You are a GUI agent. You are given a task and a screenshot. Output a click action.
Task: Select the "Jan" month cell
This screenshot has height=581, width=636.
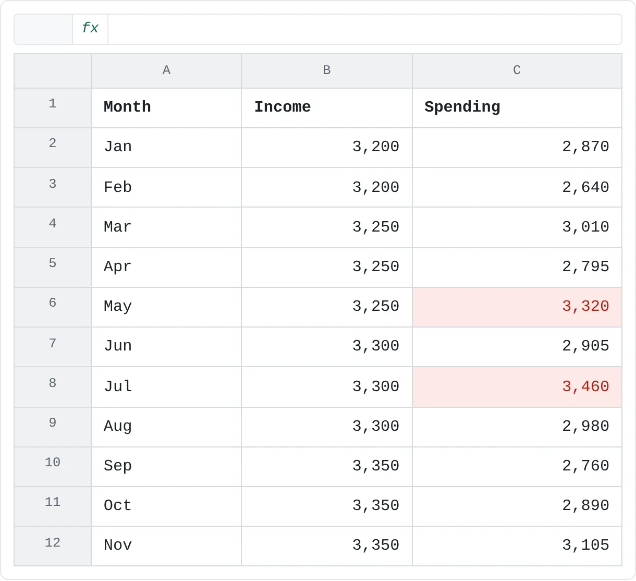[166, 148]
